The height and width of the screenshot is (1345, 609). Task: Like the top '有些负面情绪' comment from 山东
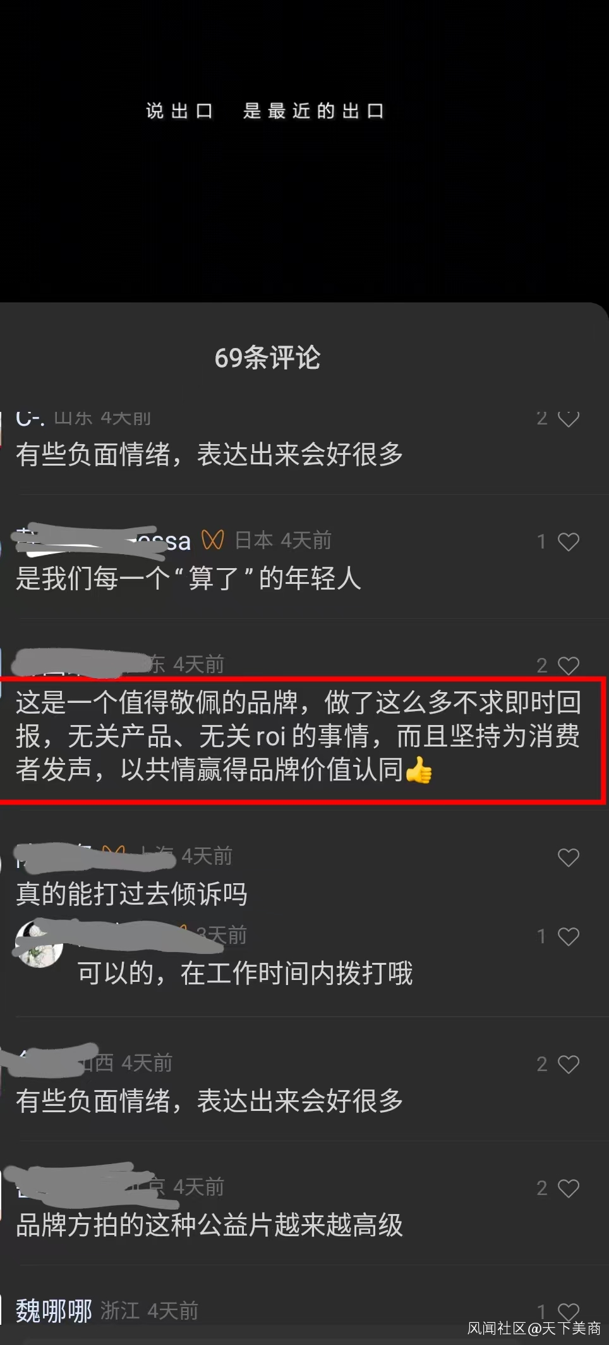[568, 418]
